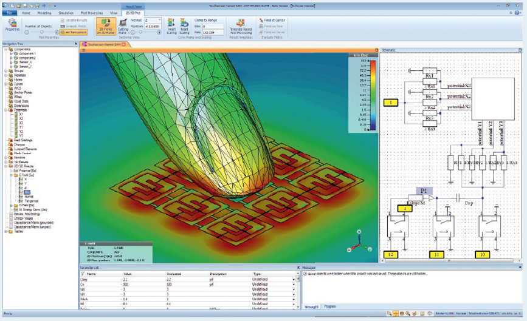
Task: Toggle the All Transparent option
Action: [73, 32]
